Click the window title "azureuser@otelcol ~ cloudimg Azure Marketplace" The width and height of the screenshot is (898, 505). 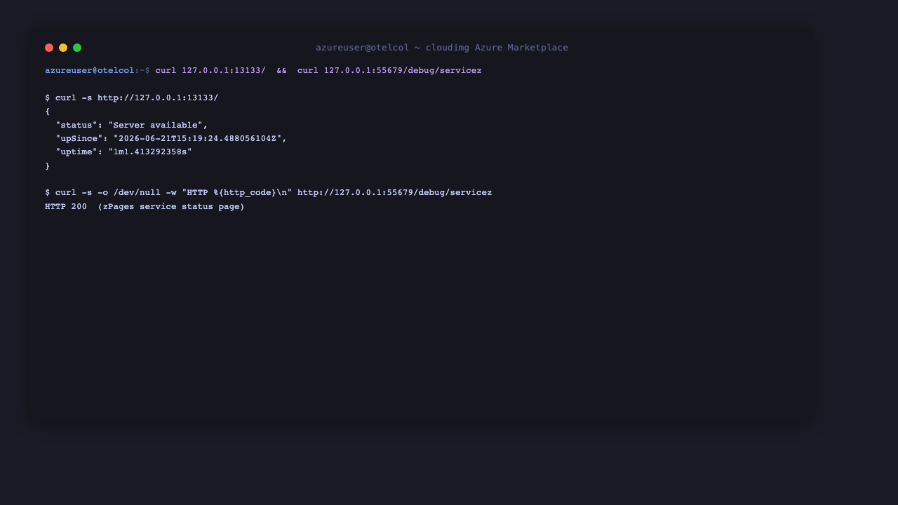(442, 48)
